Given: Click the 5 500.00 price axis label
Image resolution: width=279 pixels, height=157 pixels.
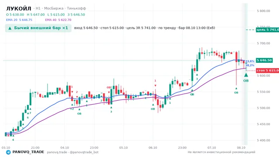Looking at the screenshot, I should [x=263, y=108].
